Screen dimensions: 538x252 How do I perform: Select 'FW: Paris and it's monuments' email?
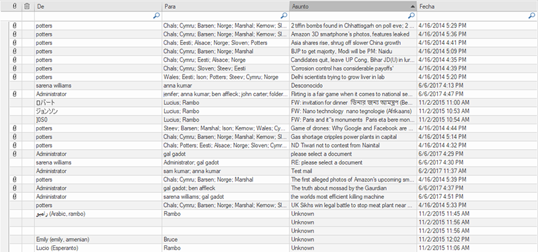click(274, 120)
